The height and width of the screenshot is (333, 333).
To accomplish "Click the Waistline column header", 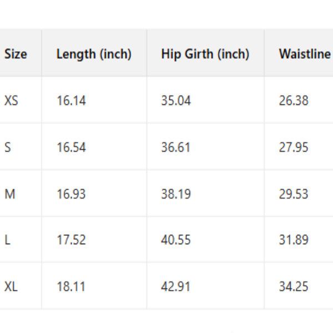I will (x=305, y=54).
